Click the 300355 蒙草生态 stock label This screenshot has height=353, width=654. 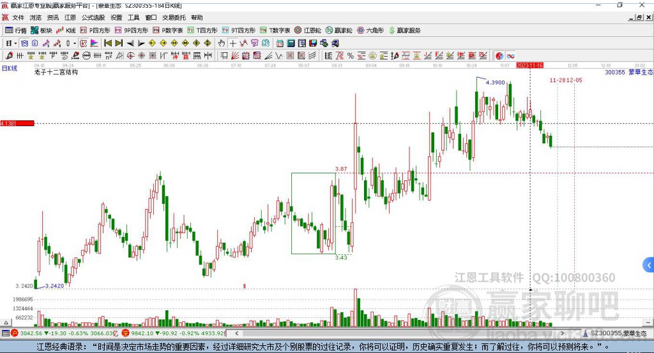point(628,73)
